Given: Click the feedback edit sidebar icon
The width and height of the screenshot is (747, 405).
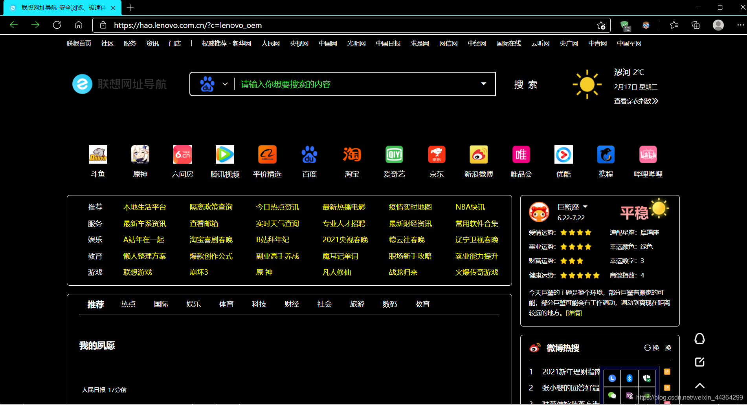Looking at the screenshot, I should 699,362.
